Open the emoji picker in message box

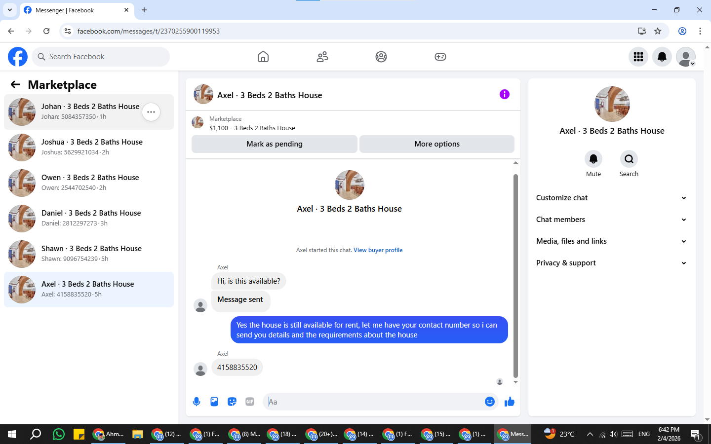[x=490, y=402]
